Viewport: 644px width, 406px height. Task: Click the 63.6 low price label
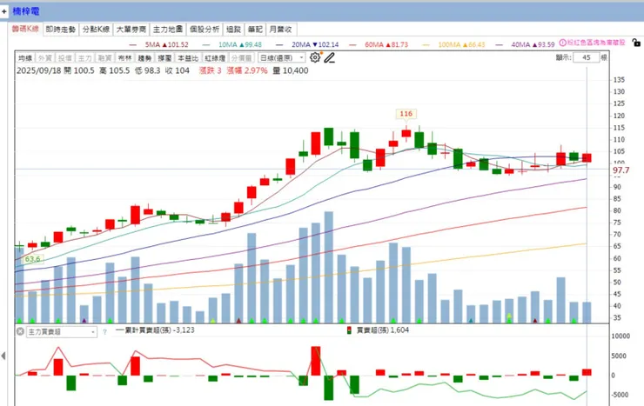point(32,259)
